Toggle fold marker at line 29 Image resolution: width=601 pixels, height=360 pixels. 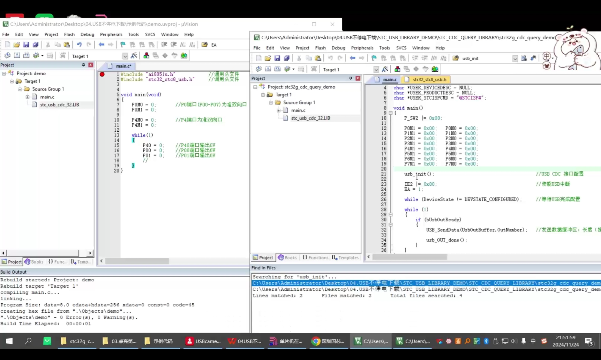click(x=391, y=214)
